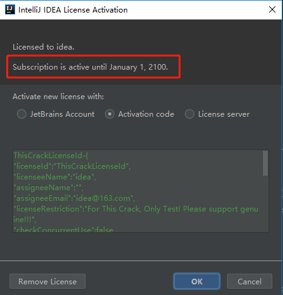Image resolution: width=283 pixels, height=295 pixels.
Task: Click the Activate new license with label
Action: point(58,97)
